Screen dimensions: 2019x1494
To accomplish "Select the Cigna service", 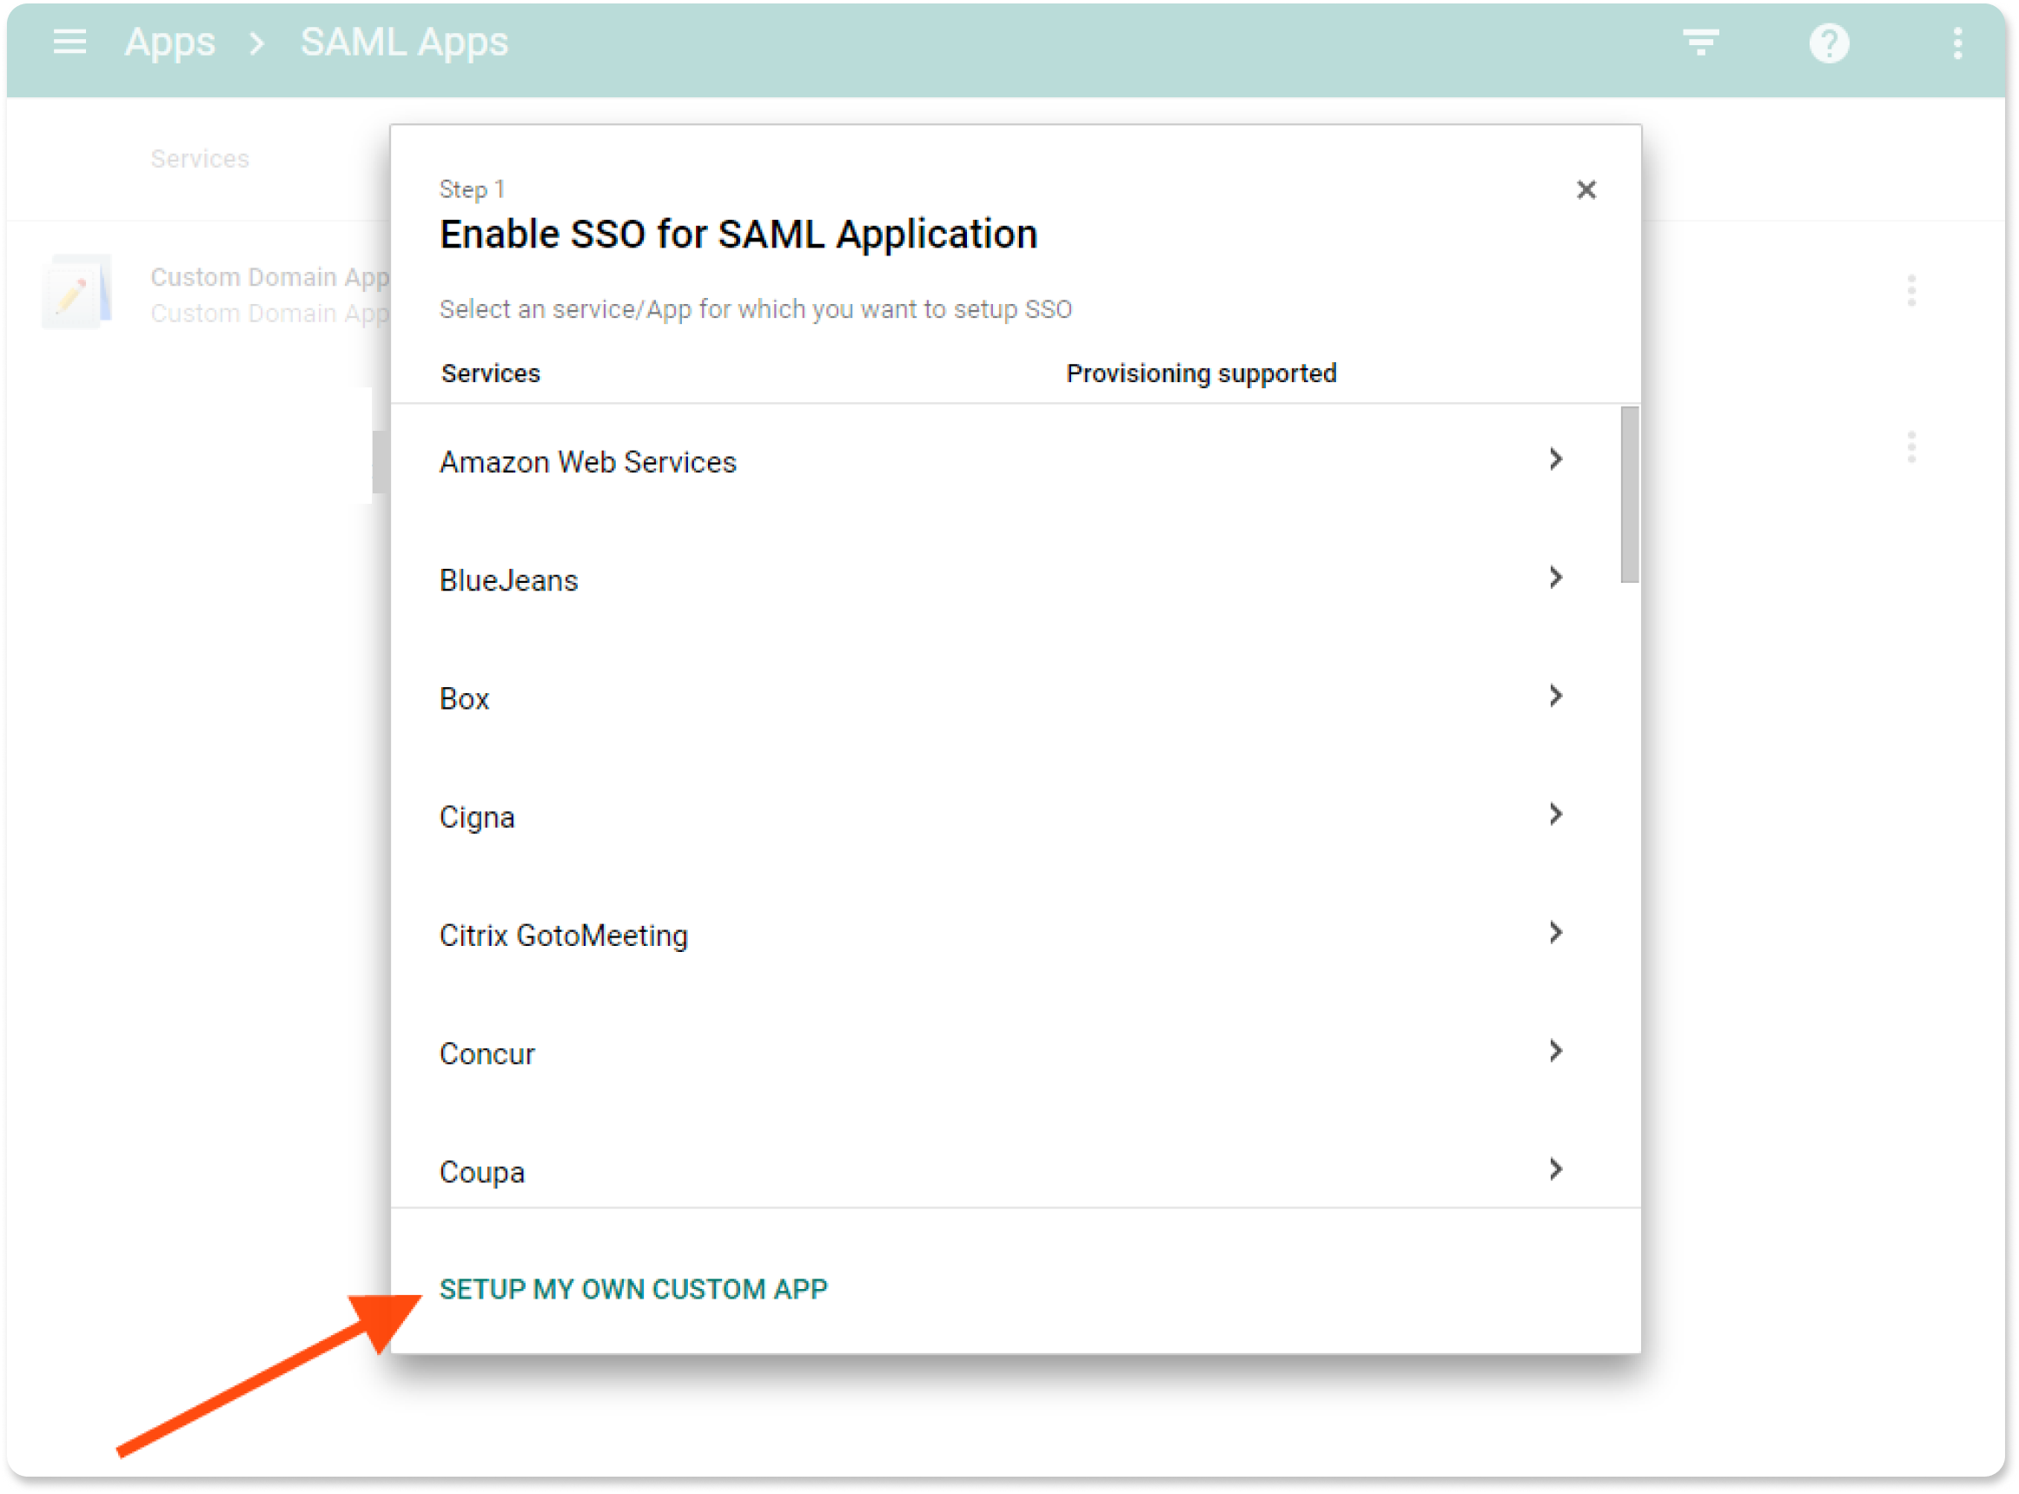I will [x=478, y=817].
